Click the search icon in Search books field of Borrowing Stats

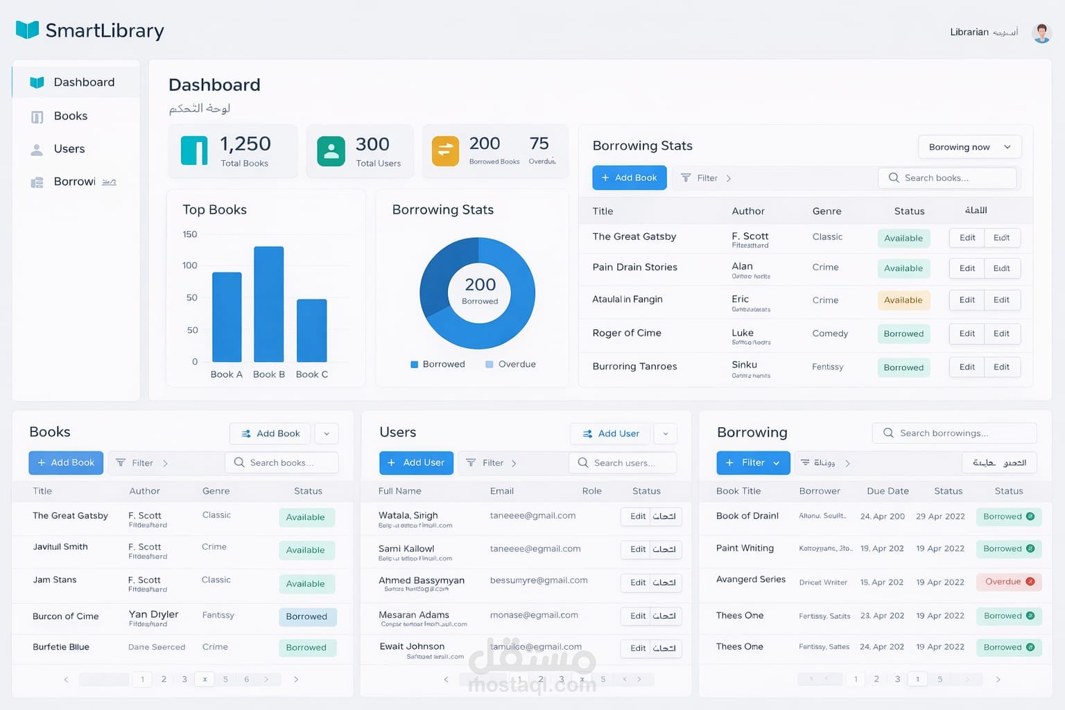[x=894, y=177]
